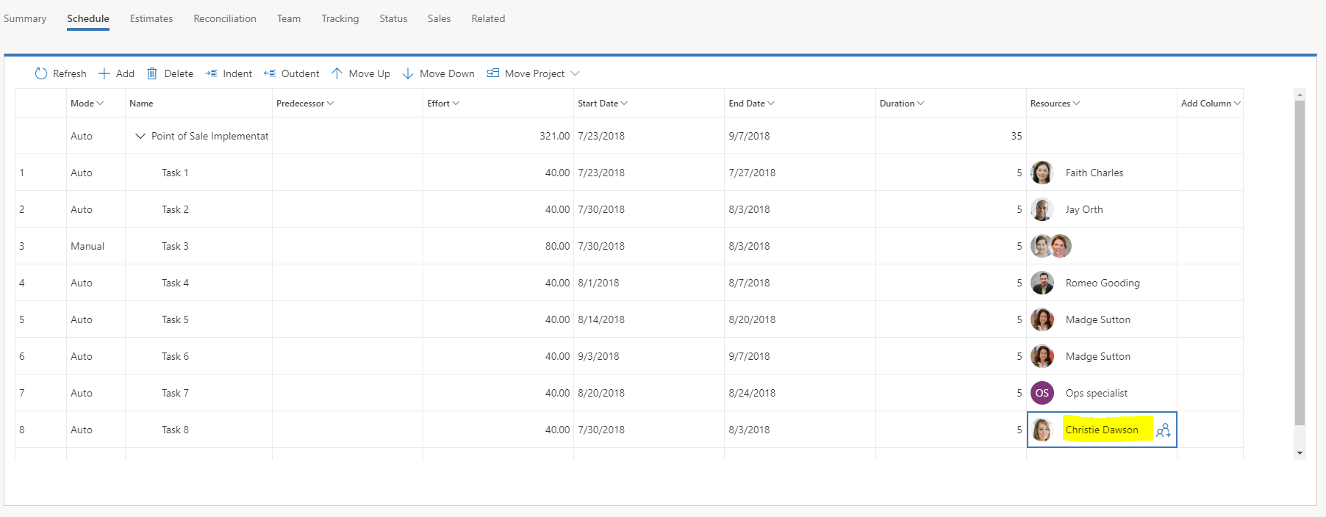Select the Schedule tab
This screenshot has height=517, width=1326.
click(x=88, y=18)
